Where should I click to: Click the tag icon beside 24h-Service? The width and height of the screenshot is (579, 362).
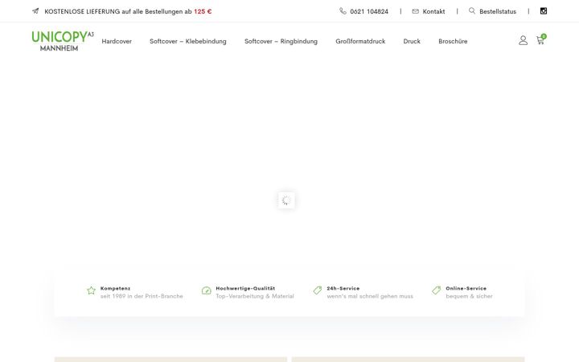(x=318, y=290)
